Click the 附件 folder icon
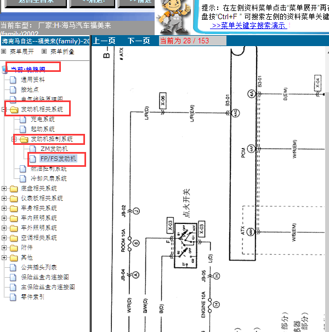 pyautogui.click(x=14, y=248)
